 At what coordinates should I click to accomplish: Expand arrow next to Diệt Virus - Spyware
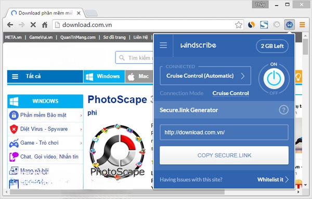(x=81, y=129)
